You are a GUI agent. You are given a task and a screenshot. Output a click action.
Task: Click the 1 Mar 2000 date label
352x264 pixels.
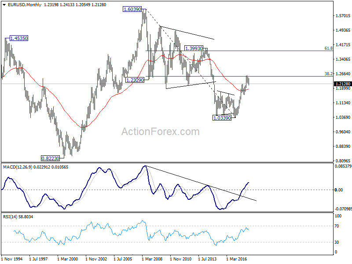coord(68,259)
